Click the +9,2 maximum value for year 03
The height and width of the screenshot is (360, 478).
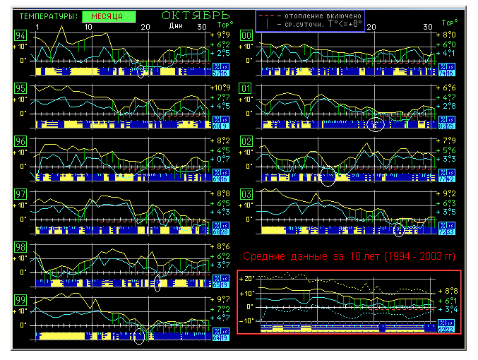click(x=446, y=193)
